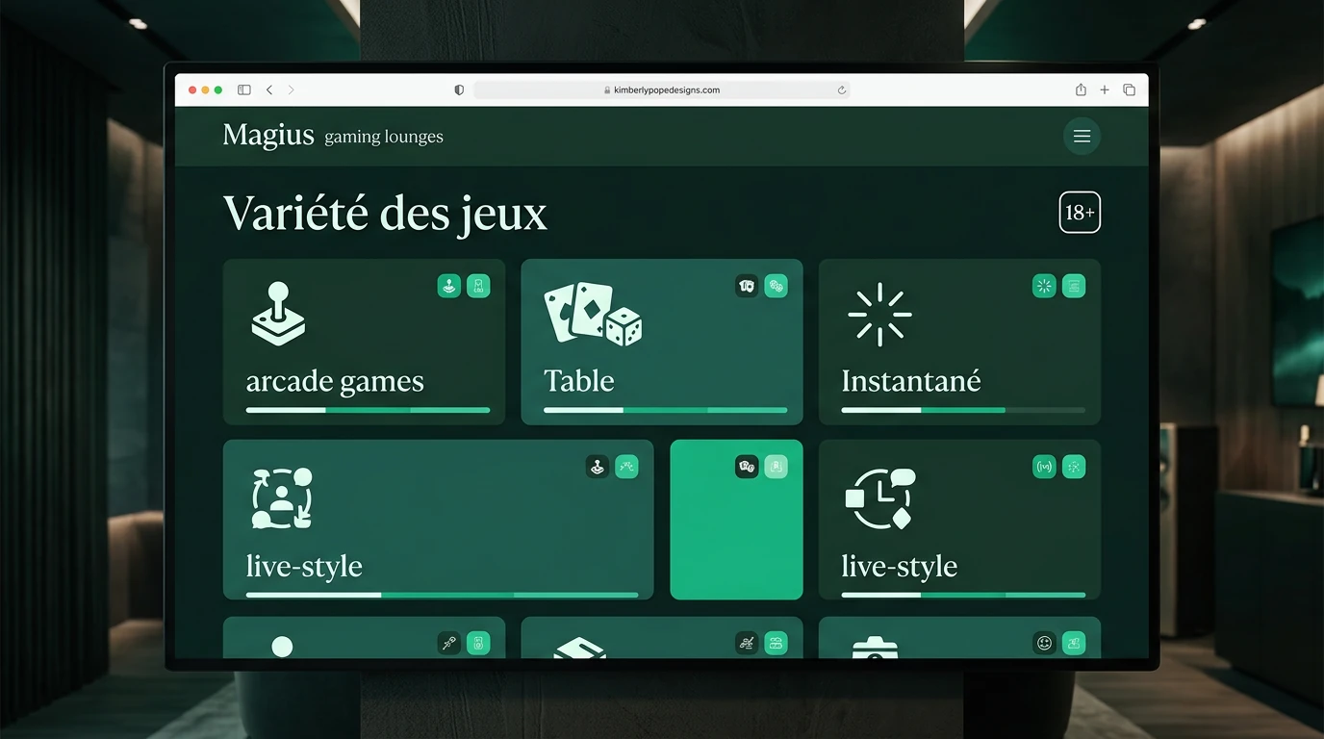Click the people cycle icon on wide live-style card
Image resolution: width=1324 pixels, height=739 pixels.
point(283,497)
